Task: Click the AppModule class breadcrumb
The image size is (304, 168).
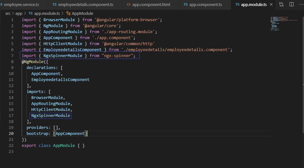Action: [82, 14]
